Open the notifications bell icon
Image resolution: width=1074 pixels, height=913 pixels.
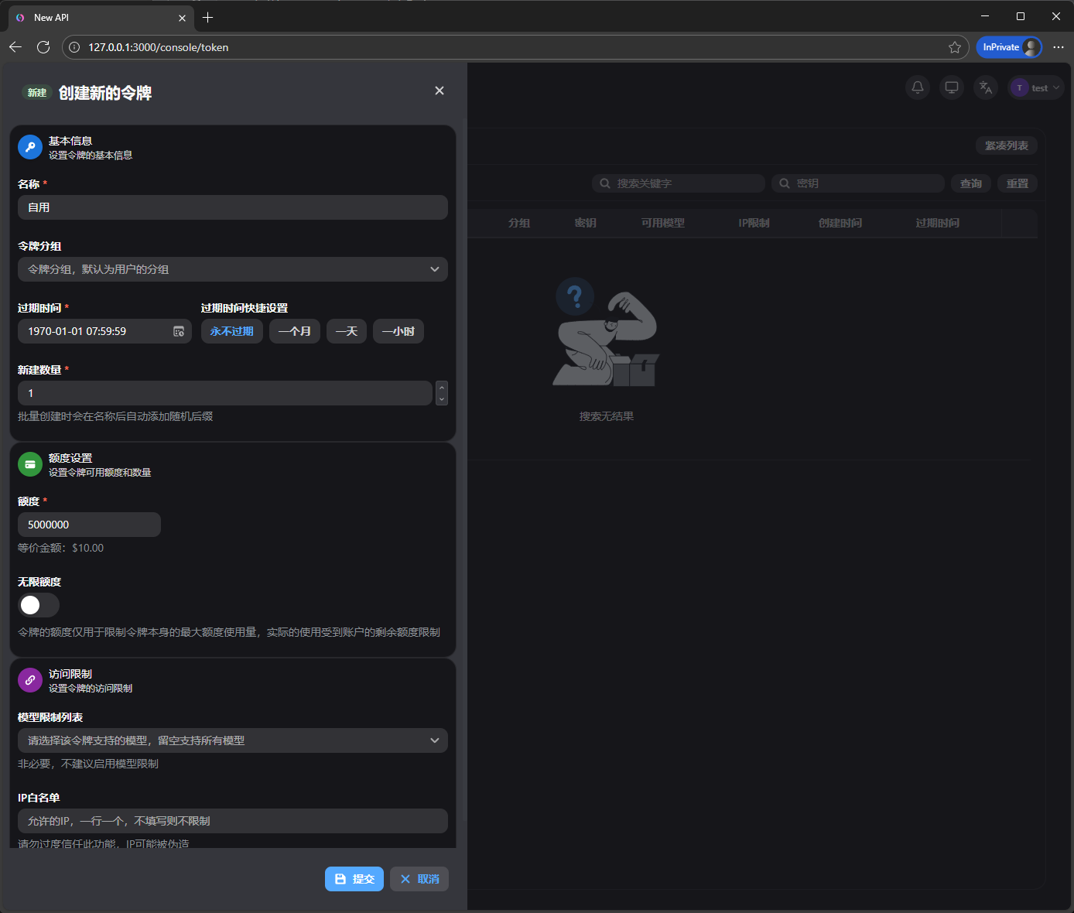(x=917, y=87)
